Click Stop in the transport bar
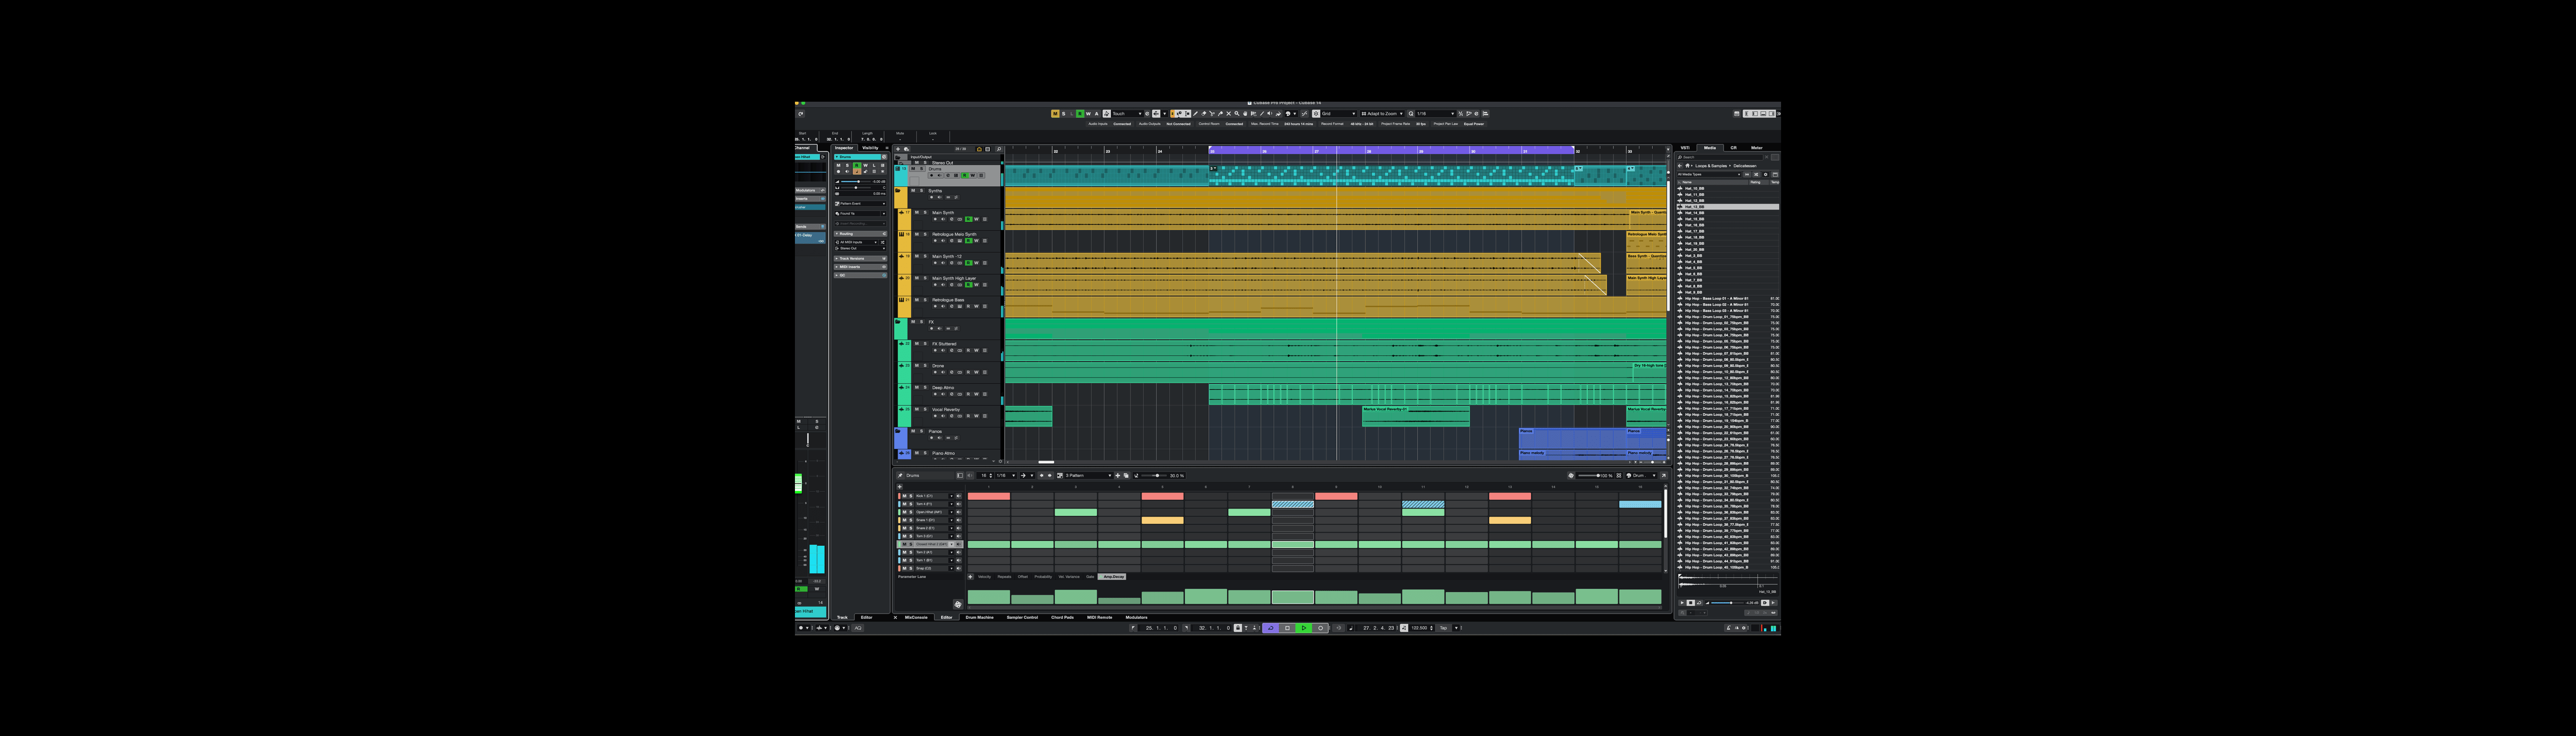 [1288, 628]
